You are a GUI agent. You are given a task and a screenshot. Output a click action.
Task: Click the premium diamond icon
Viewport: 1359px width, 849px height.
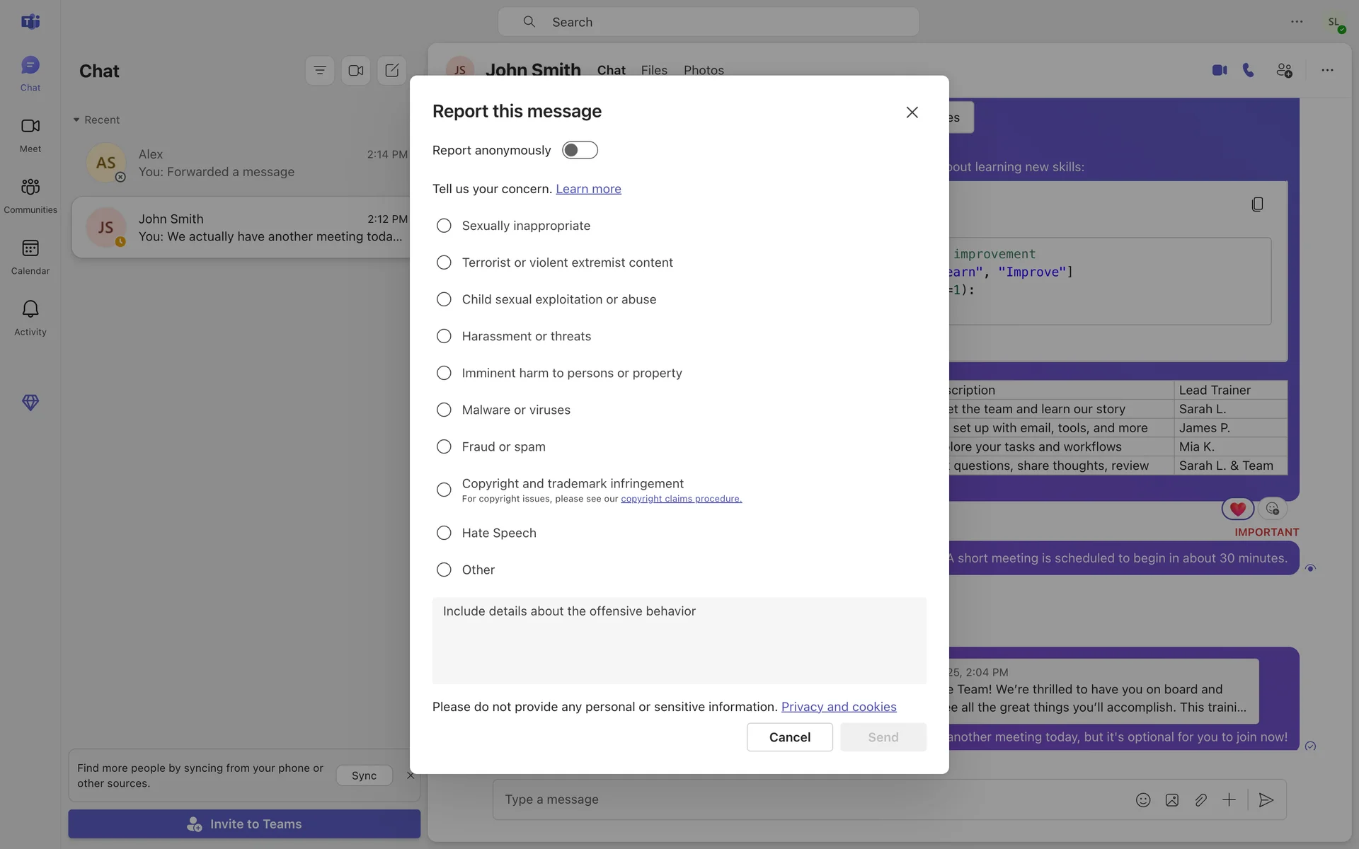(30, 403)
